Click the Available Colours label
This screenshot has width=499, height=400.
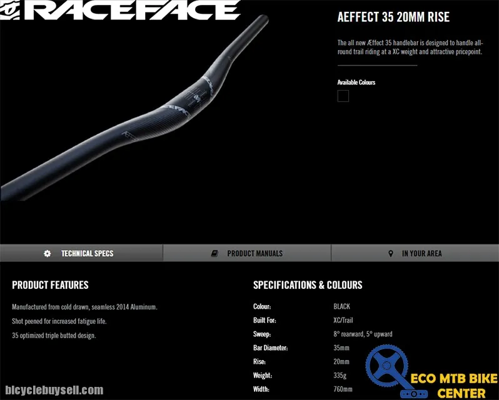(356, 82)
